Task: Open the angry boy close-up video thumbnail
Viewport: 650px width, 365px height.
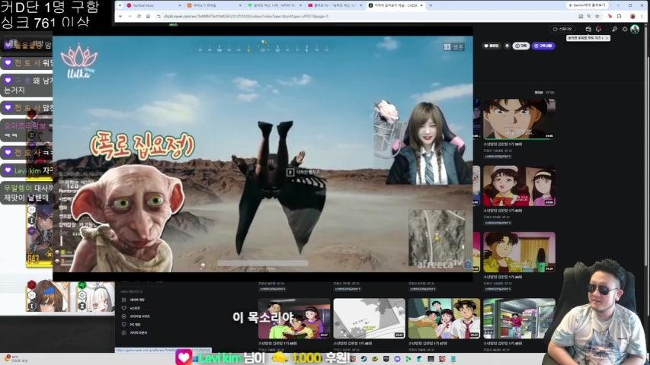Action: (x=519, y=119)
